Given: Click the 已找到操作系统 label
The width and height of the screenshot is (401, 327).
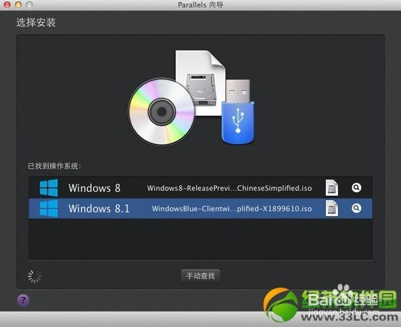Looking at the screenshot, I should click(x=54, y=166).
